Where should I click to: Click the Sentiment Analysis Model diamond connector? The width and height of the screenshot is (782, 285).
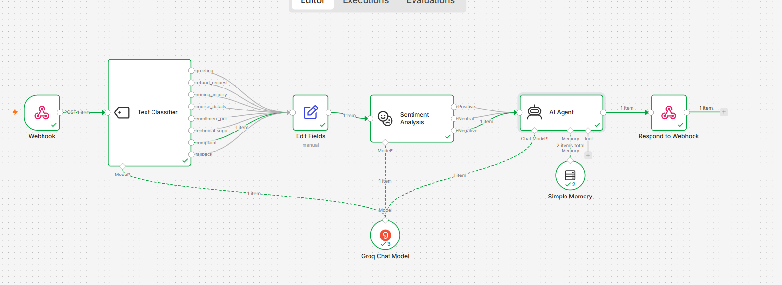(x=385, y=143)
